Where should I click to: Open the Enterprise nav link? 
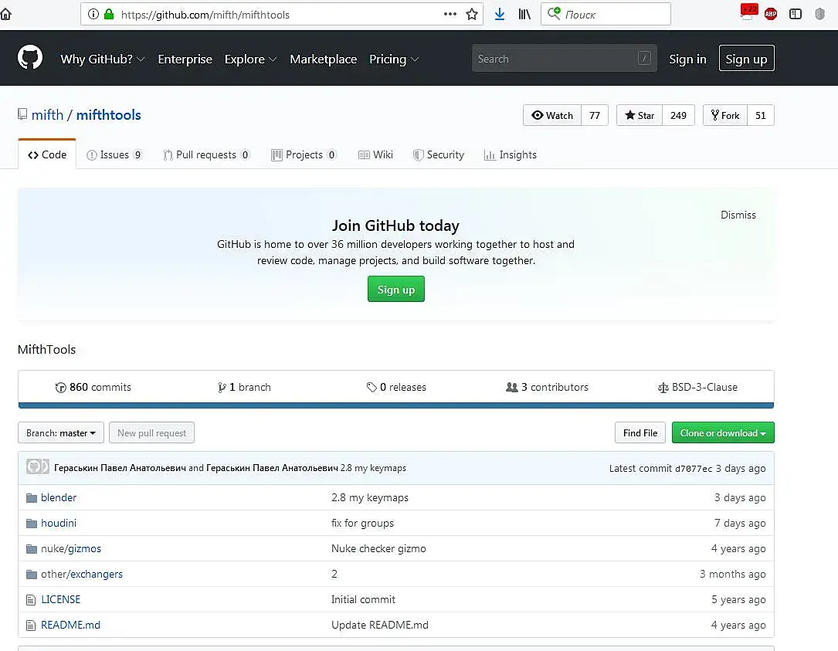(x=185, y=59)
